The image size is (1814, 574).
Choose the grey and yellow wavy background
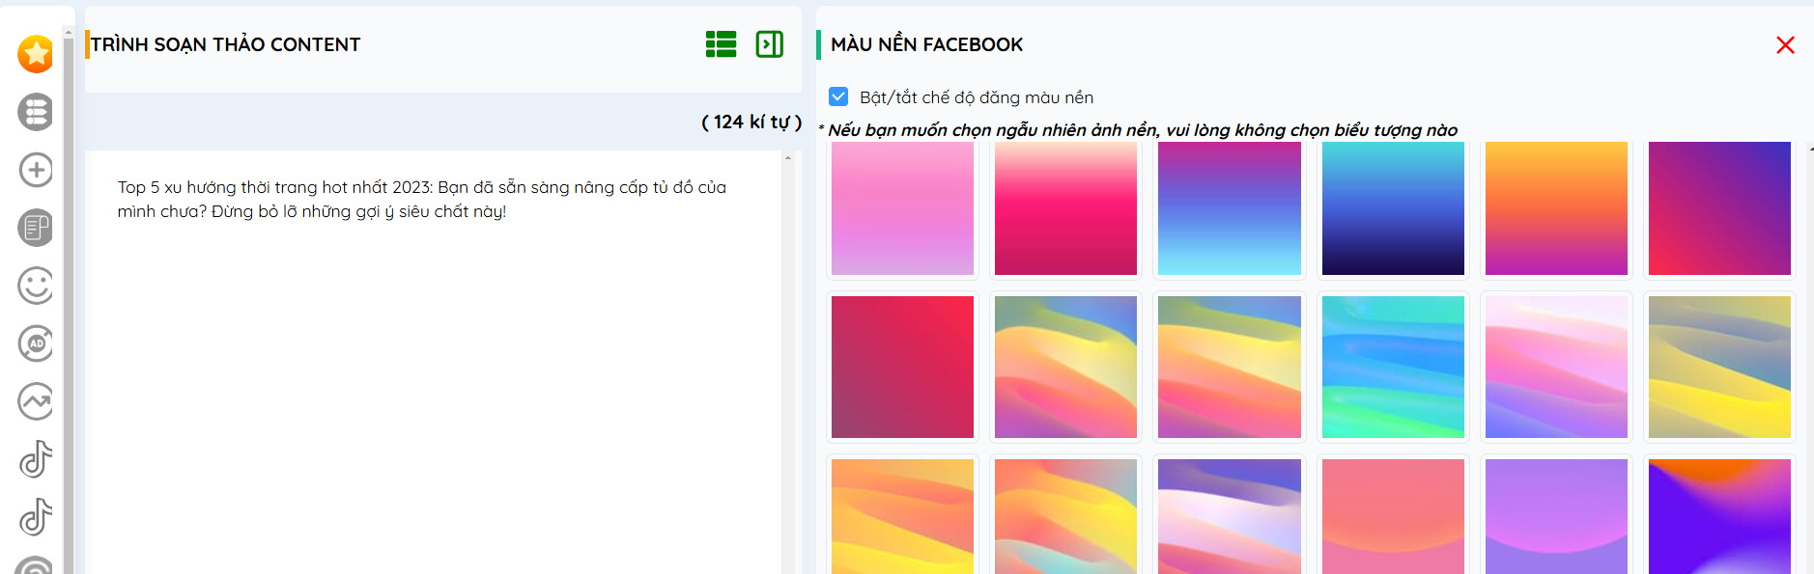tap(1719, 367)
